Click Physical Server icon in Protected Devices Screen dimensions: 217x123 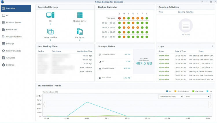(80, 15)
